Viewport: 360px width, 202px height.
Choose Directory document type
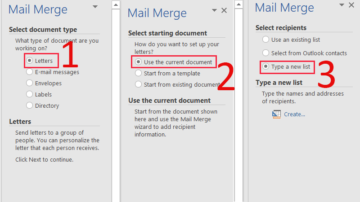29,105
